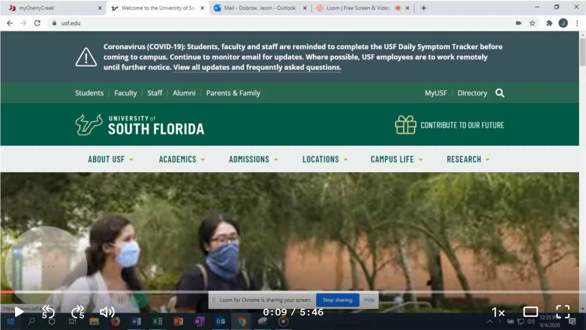The height and width of the screenshot is (330, 586).
Task: View site security lock info
Action: (x=54, y=23)
